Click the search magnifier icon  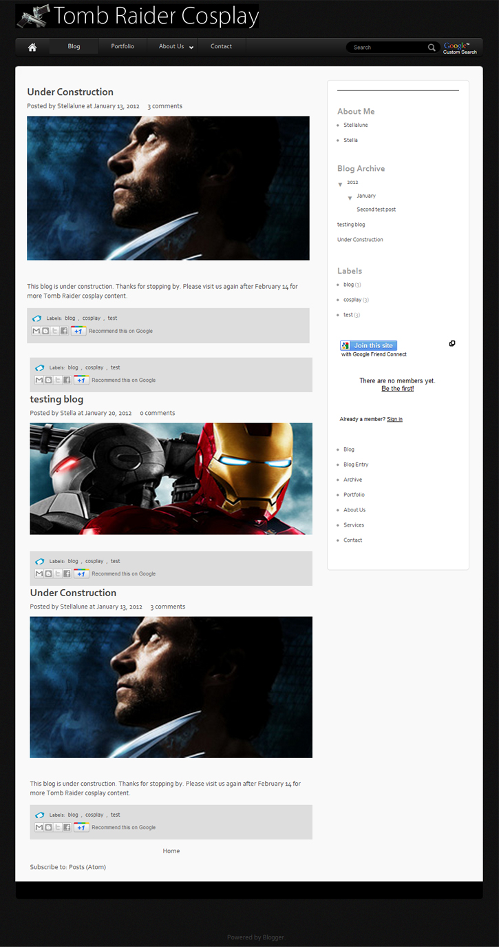pos(432,48)
